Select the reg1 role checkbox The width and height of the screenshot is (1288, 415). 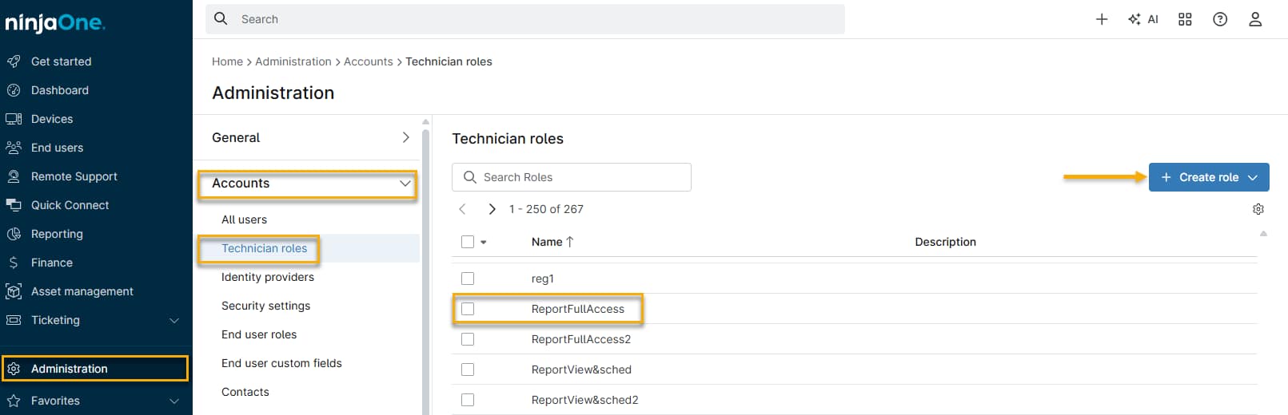[468, 279]
